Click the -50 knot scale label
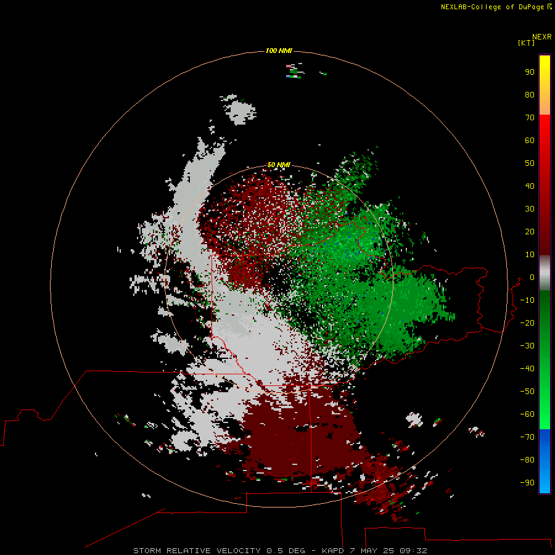This screenshot has height=555, width=555. (x=527, y=391)
